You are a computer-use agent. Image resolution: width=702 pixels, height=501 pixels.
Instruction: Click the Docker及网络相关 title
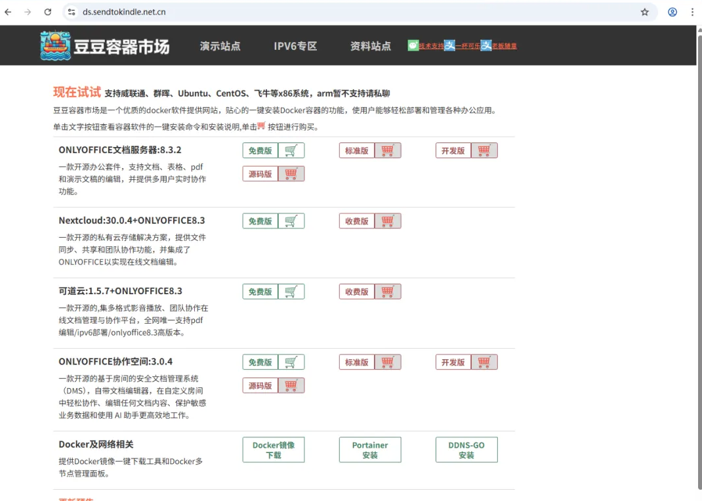[x=96, y=444]
